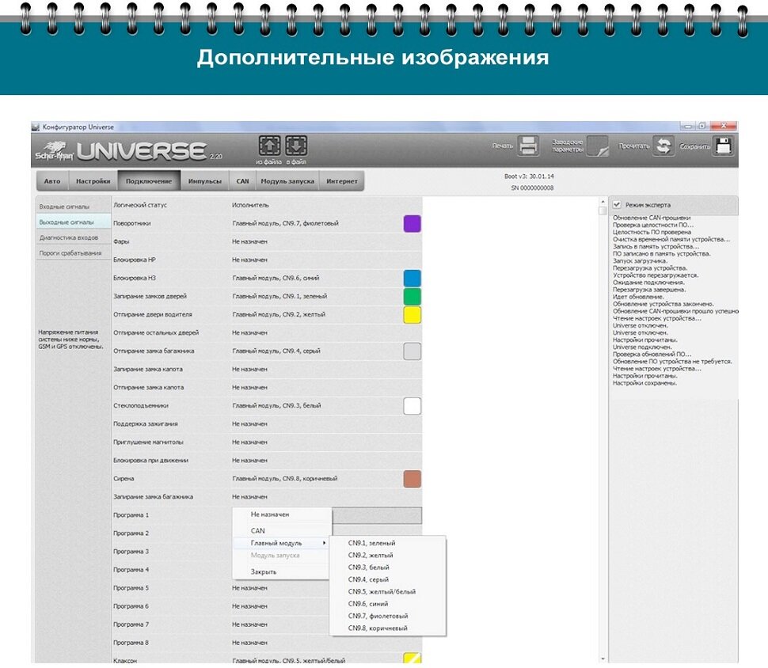
Task: Expand Главный модуль submenu item
Action: (282, 543)
